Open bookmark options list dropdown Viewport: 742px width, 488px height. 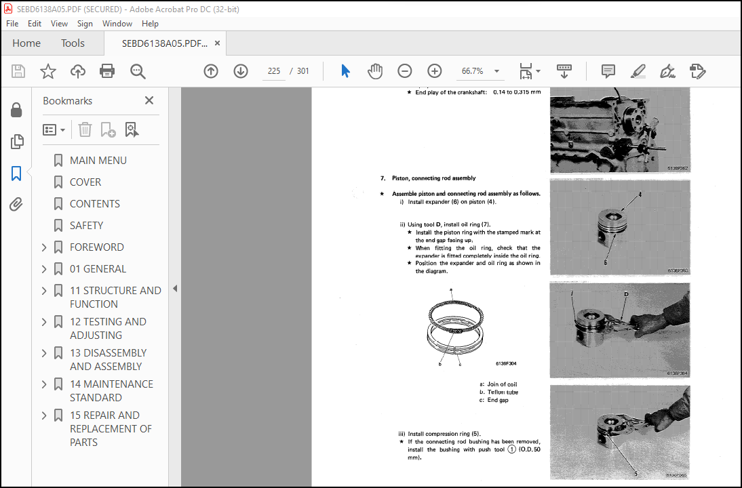click(x=54, y=129)
